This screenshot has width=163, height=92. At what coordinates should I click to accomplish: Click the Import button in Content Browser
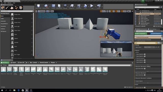[x=13, y=62]
